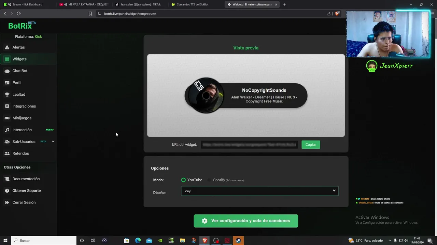Open Brave browser taskbar icon
Viewport: 437px width, 245px height.
click(x=205, y=241)
